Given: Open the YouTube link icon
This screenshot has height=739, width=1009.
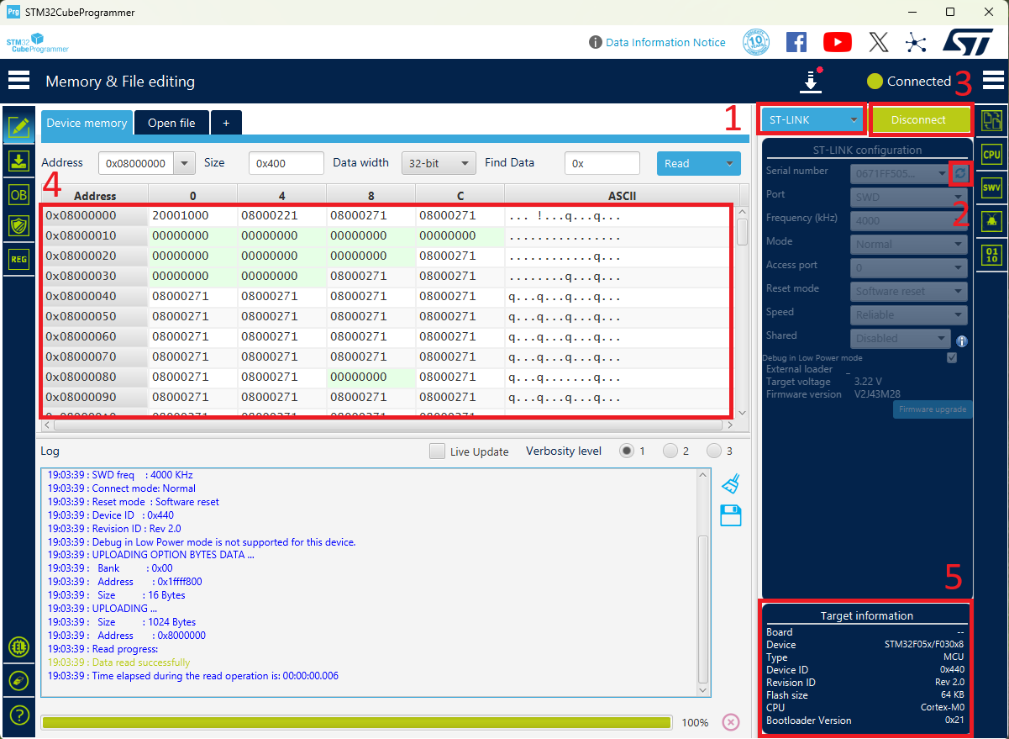Looking at the screenshot, I should click(x=837, y=42).
